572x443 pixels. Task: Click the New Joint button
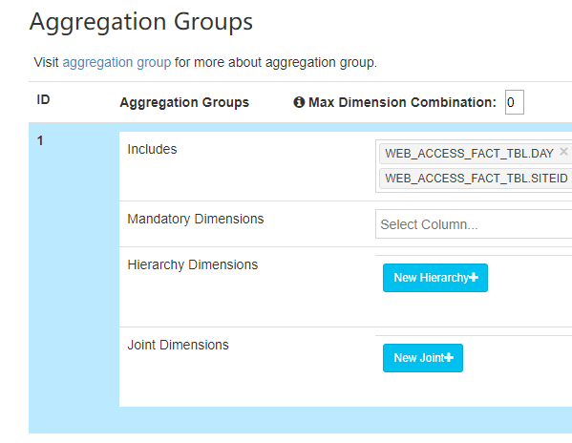[423, 358]
